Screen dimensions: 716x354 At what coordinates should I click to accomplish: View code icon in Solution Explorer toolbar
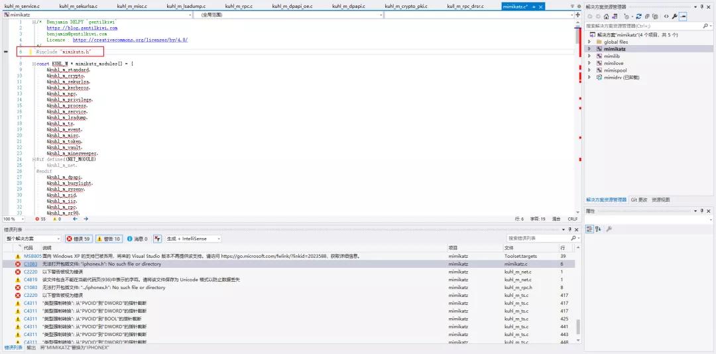666,17
